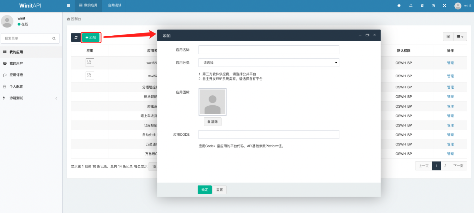Open the columns grid dropdown
The image size is (474, 213).
460,37
